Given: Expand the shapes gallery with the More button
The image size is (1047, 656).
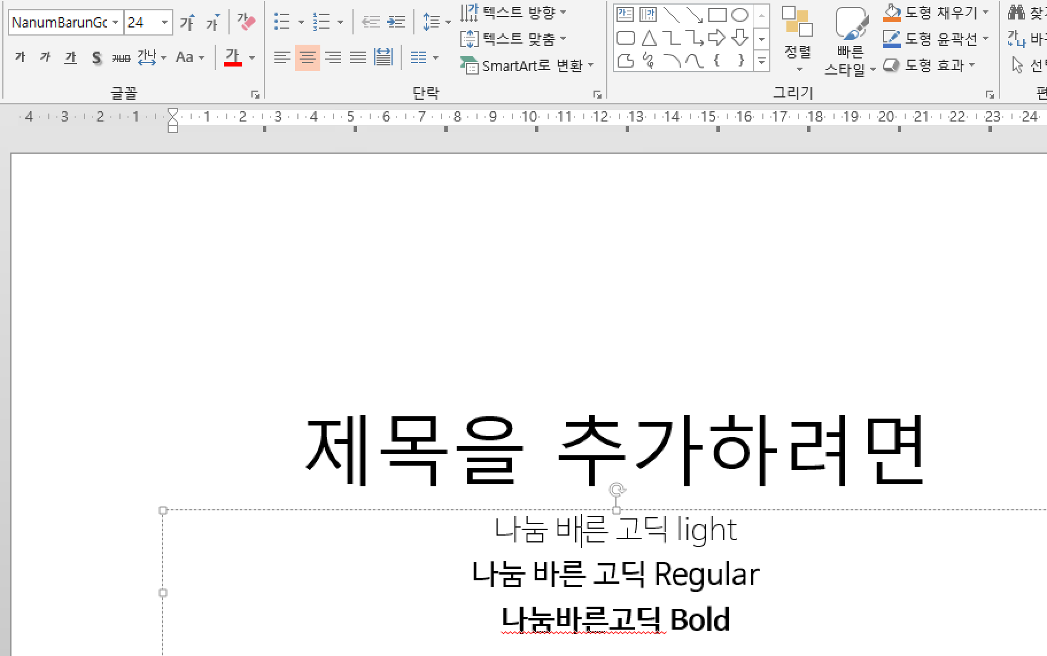Looking at the screenshot, I should point(762,60).
